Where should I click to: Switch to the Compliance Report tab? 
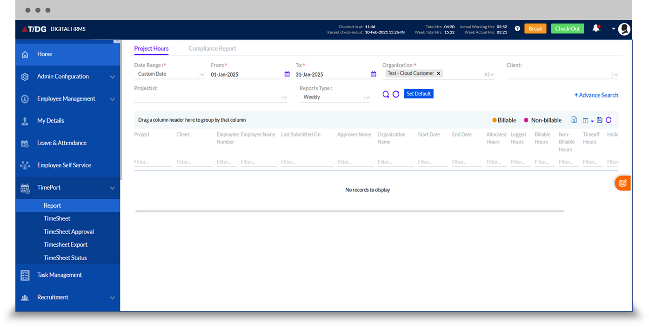click(212, 48)
